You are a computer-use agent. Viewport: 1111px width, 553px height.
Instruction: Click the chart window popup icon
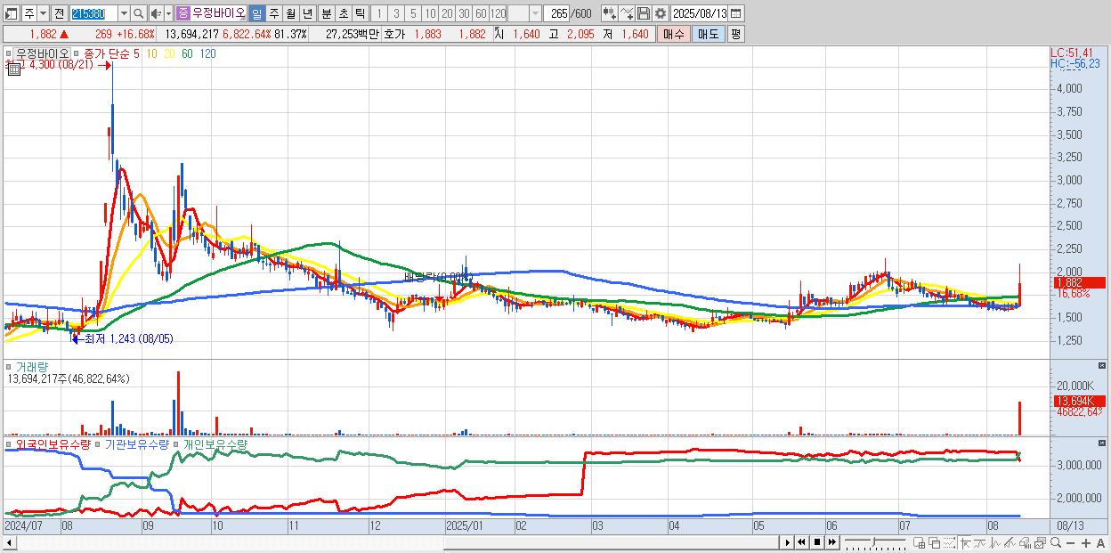click(1040, 543)
